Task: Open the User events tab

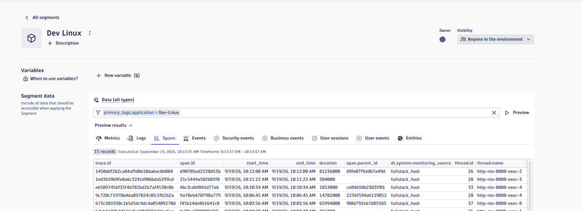Action: (373, 138)
